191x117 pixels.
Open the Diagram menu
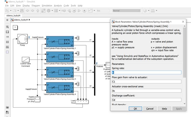pos(36,6)
